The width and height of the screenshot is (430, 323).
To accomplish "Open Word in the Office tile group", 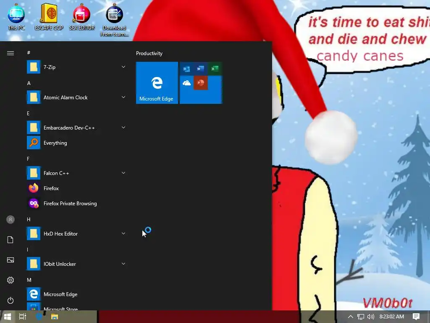I will [x=200, y=69].
